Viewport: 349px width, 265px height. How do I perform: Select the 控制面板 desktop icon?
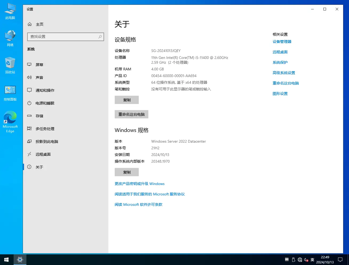[x=10, y=93]
